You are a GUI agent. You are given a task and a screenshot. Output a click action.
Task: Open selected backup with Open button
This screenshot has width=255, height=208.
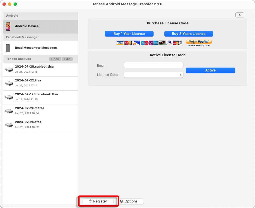pos(55,59)
